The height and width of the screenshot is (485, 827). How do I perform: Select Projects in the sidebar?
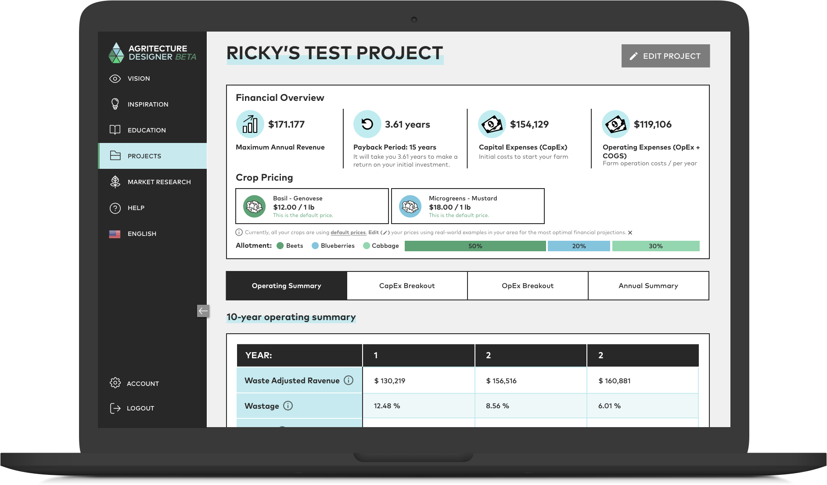[x=152, y=156]
